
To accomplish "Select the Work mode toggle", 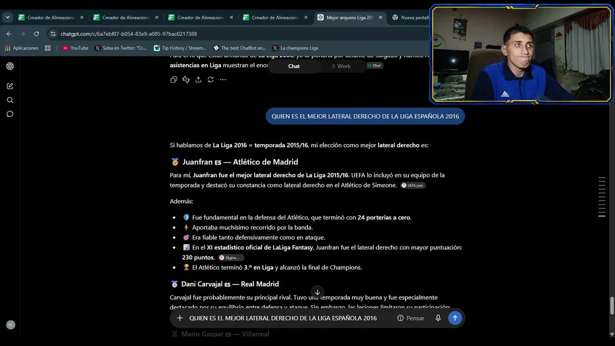I will coord(341,66).
